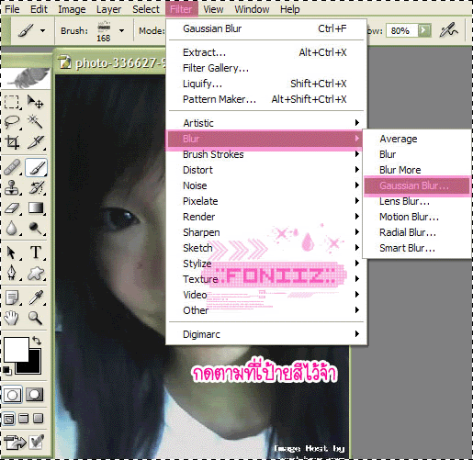Open the tool preset picker arrow
473x460 pixels.
(43, 30)
